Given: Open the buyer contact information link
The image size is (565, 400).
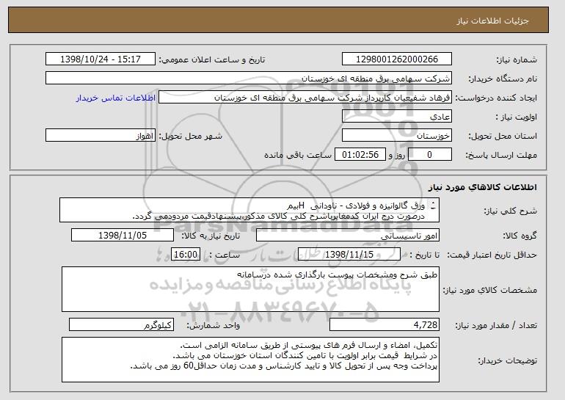Looking at the screenshot, I should pyautogui.click(x=115, y=98).
